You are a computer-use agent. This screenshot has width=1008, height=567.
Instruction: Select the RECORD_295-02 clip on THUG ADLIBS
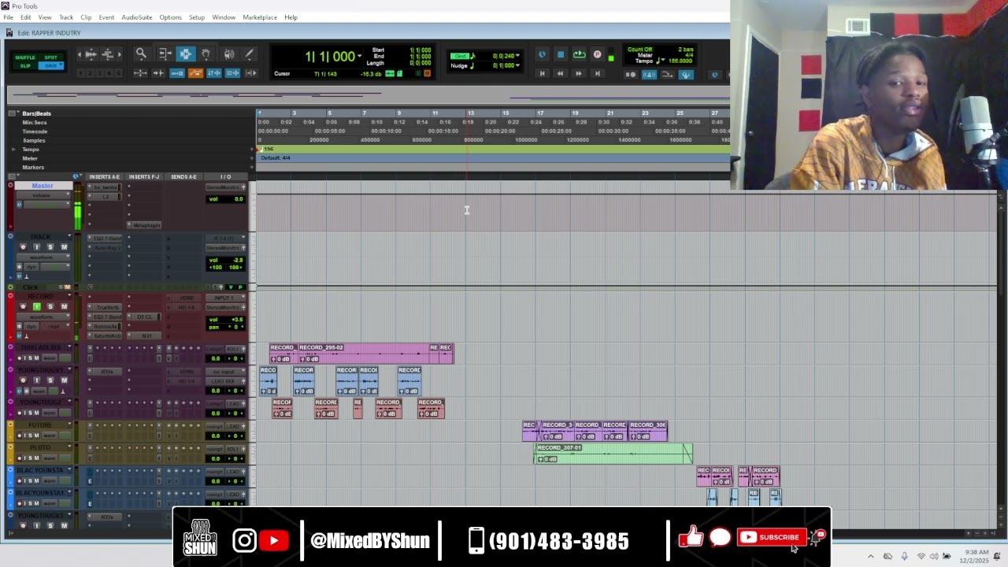362,353
